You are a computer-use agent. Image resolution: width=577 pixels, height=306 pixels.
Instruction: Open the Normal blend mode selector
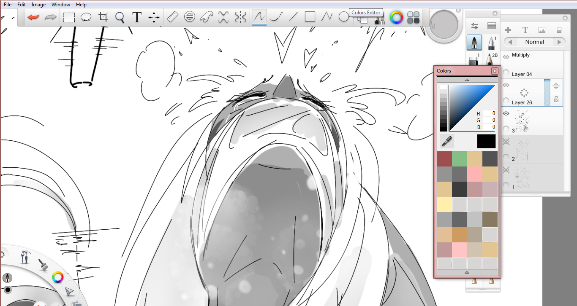point(534,42)
